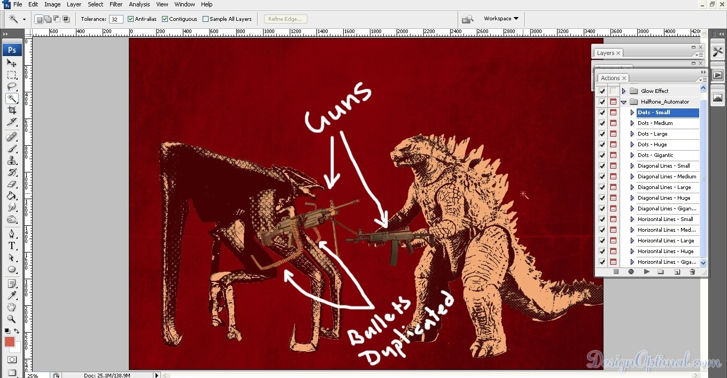Select the Hand tool

pyautogui.click(x=12, y=307)
